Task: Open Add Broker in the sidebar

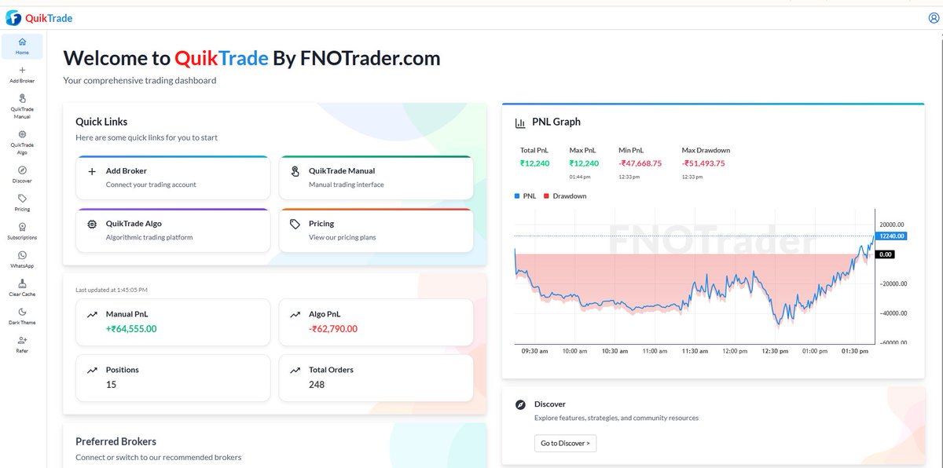Action: coord(22,75)
